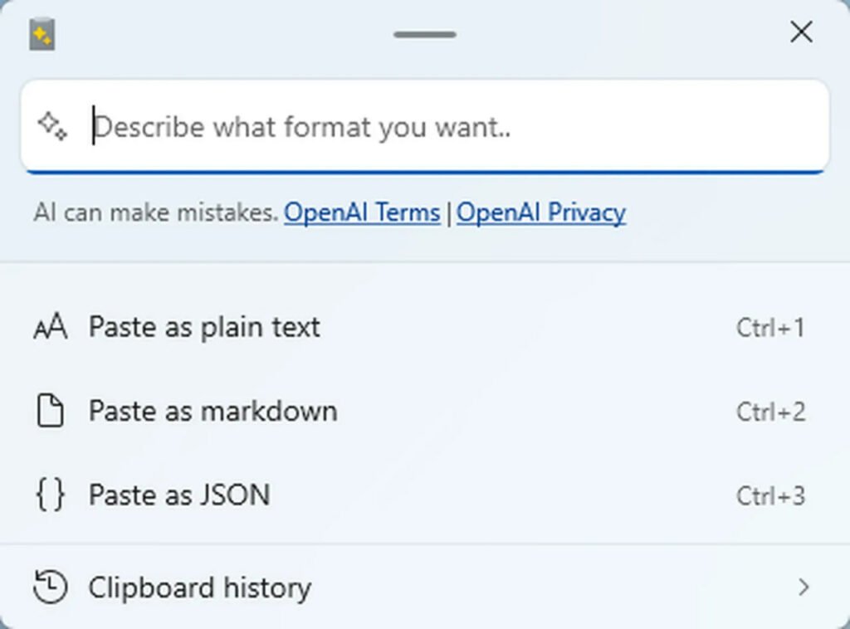Click the plain text 'AA' icon
Image resolution: width=850 pixels, height=629 pixels.
click(x=50, y=329)
